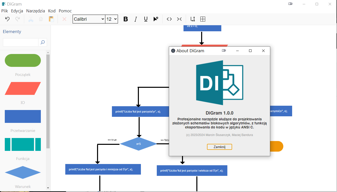
Task: Select the 'int x = 0;' block
Action: coord(202,28)
